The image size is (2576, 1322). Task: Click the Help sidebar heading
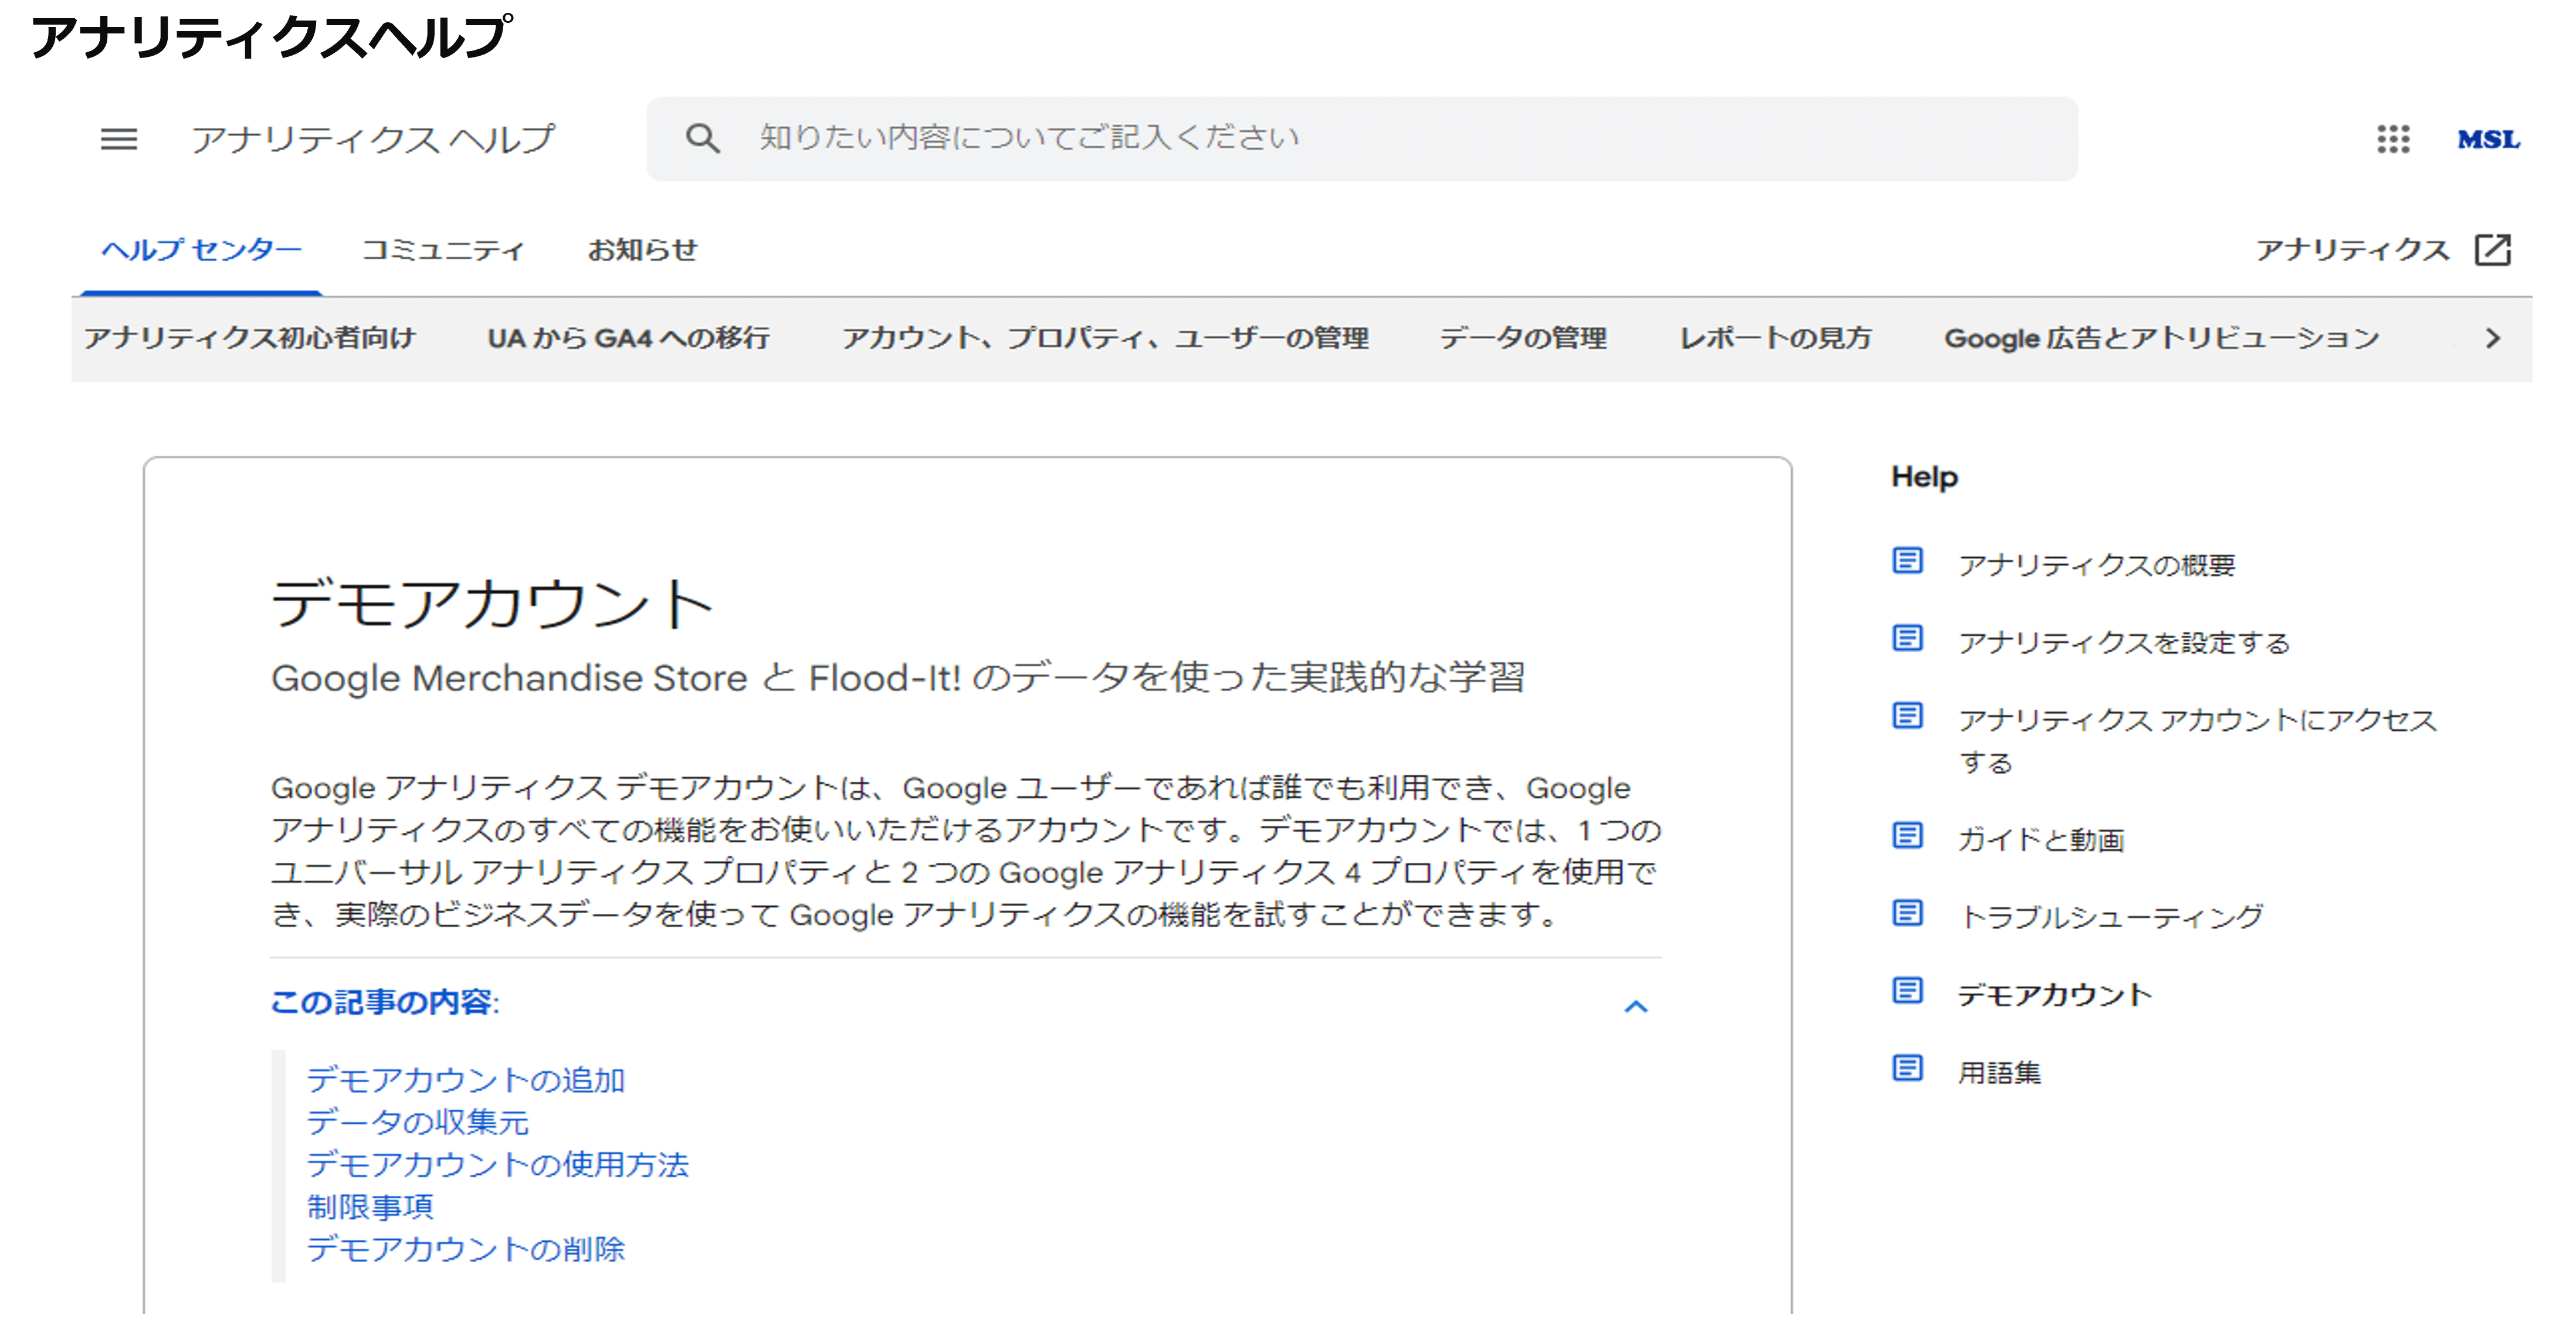tap(1924, 477)
